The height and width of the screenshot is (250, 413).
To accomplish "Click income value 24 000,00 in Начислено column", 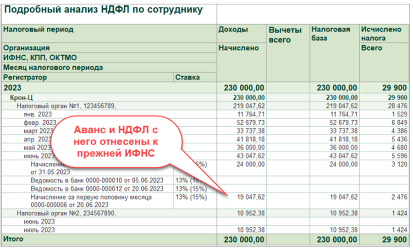I will [250, 165].
